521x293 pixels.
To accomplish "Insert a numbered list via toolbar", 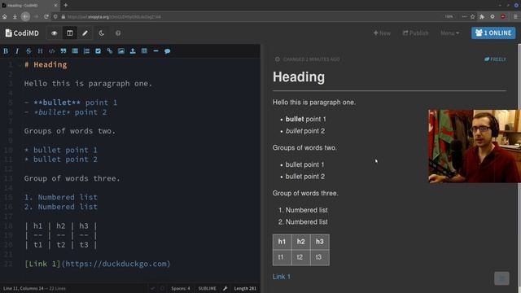I will click(x=86, y=50).
